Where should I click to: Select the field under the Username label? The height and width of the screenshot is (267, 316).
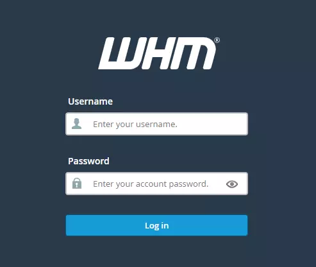[x=157, y=124]
